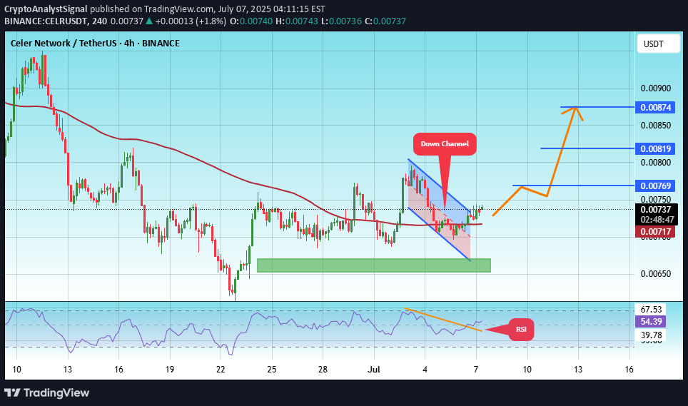
Task: Click the green support zone rectangle
Action: 373,265
